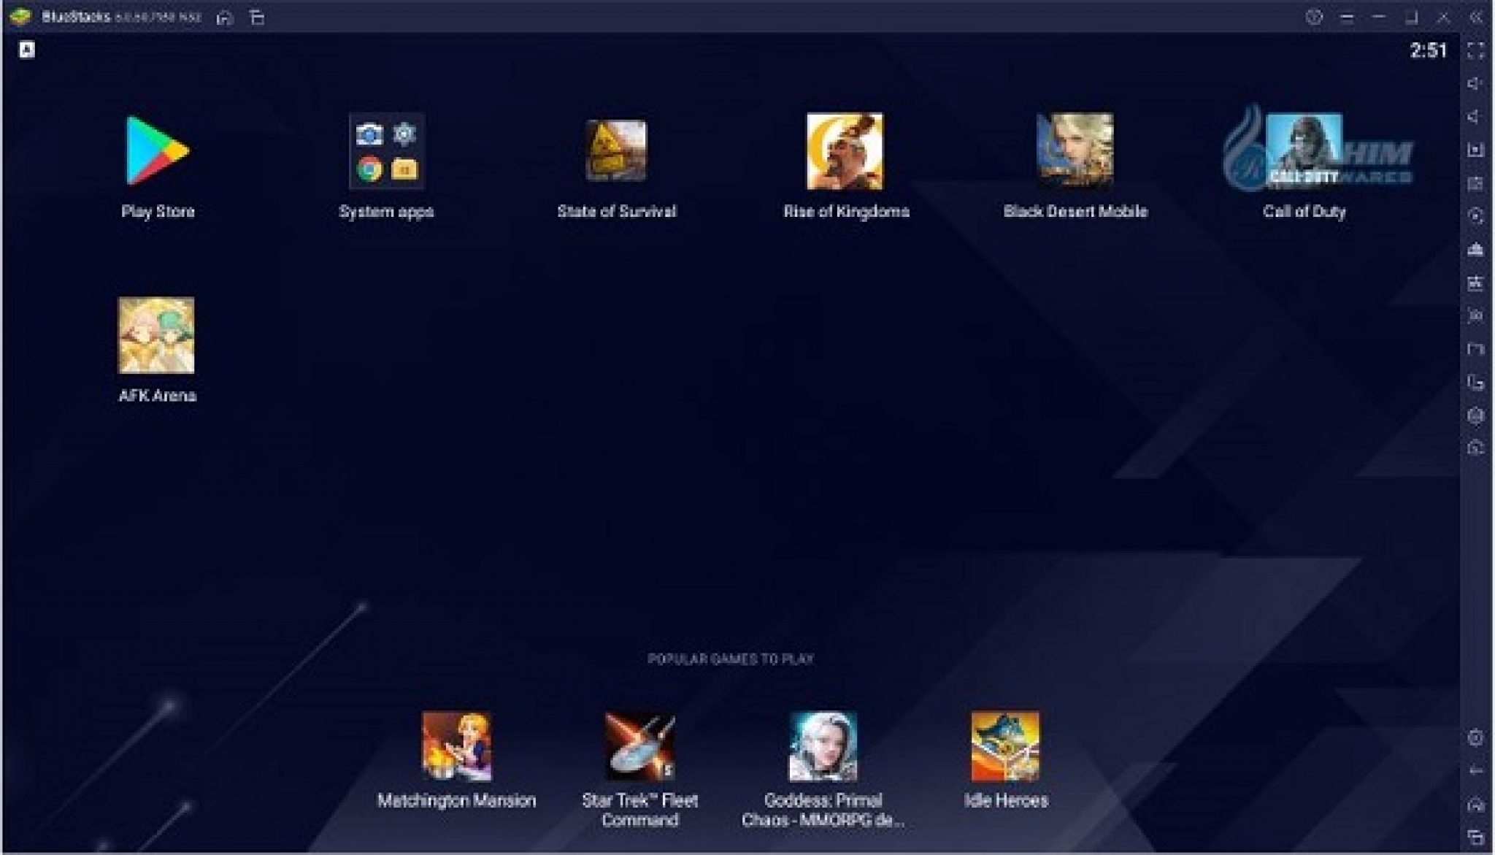
Task: Open the media folder icon
Action: tap(1475, 348)
